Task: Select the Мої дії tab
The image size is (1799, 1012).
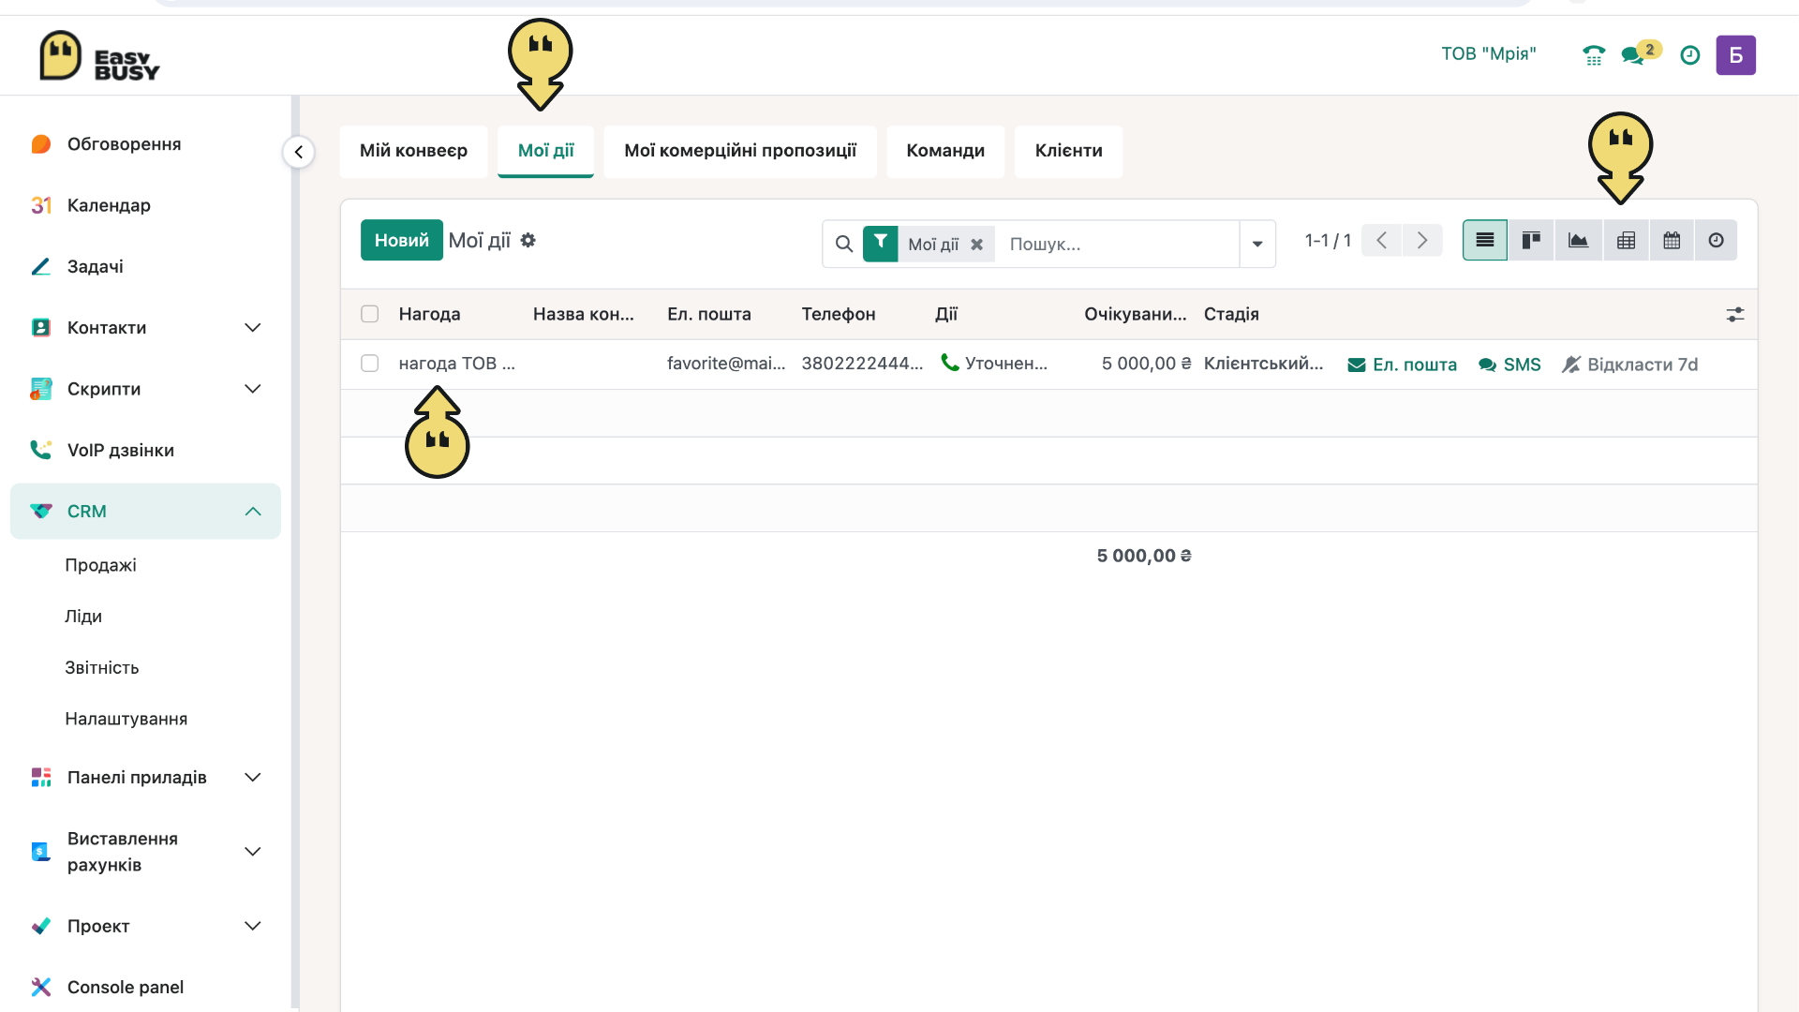Action: tap(545, 151)
